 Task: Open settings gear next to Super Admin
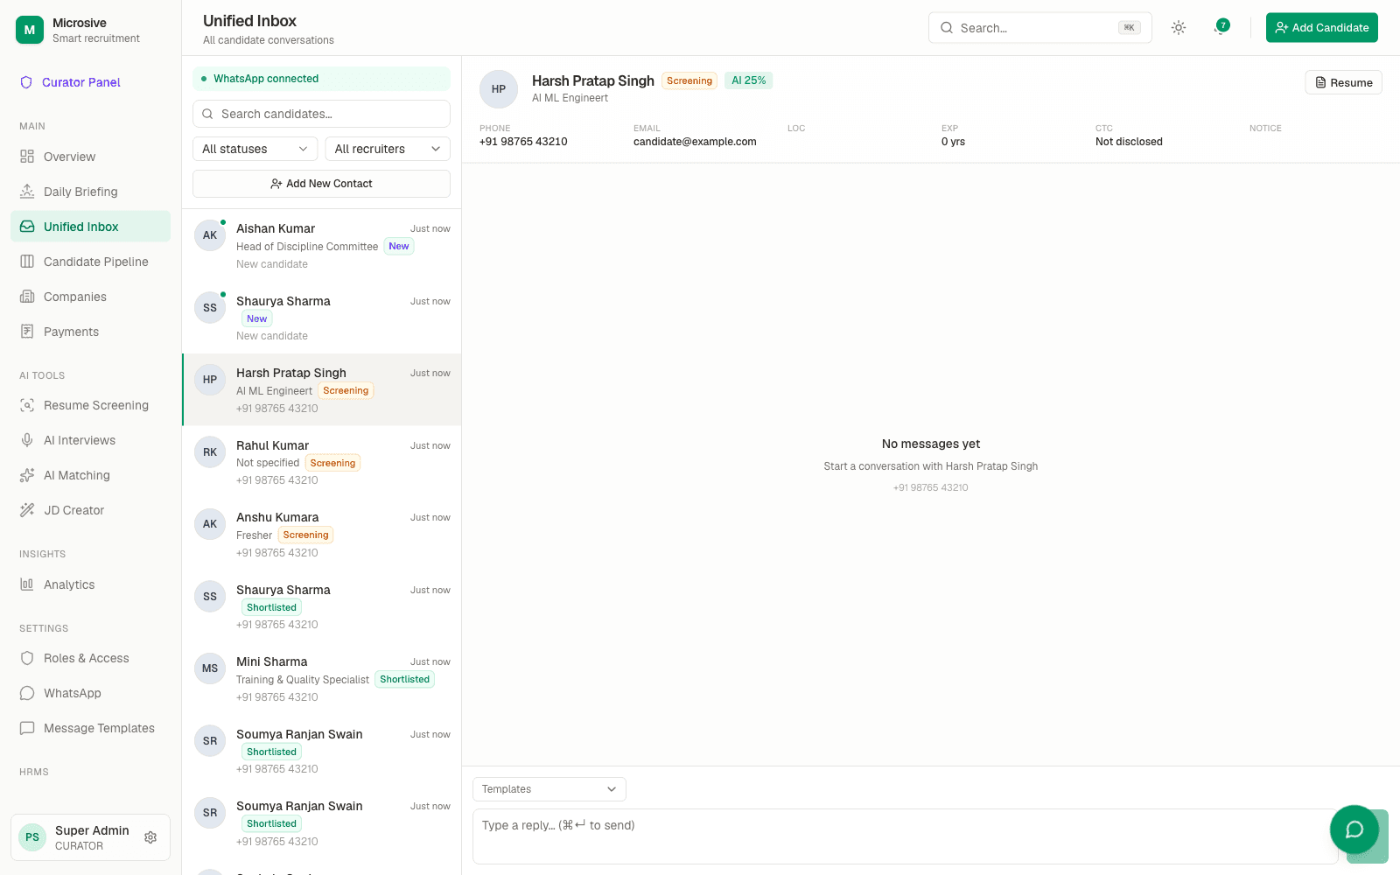[x=150, y=837]
